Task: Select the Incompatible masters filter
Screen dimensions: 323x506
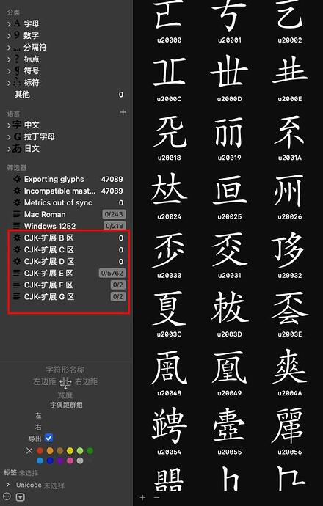Action: point(68,191)
